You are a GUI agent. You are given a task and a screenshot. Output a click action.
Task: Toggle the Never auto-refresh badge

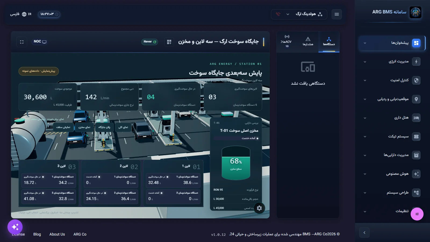(x=150, y=42)
